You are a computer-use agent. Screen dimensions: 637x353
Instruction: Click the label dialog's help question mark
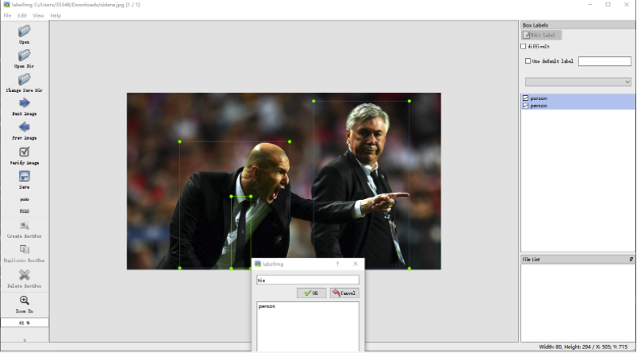coord(337,263)
